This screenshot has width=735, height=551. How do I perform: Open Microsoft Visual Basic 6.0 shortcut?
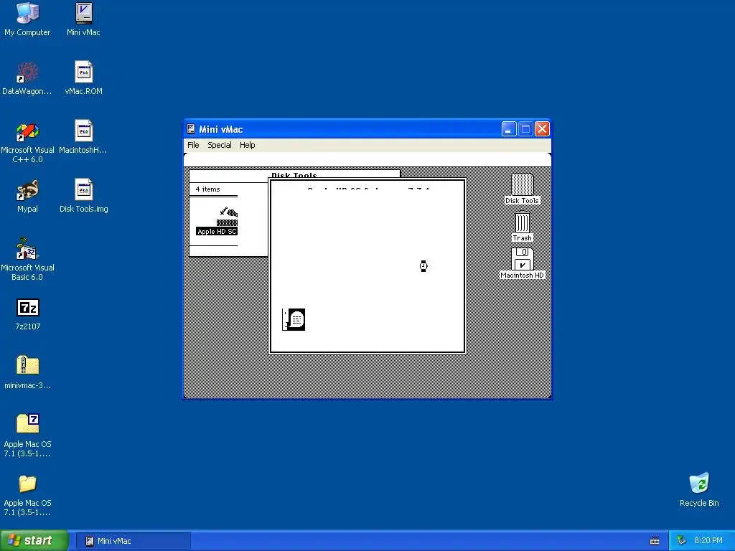[27, 260]
